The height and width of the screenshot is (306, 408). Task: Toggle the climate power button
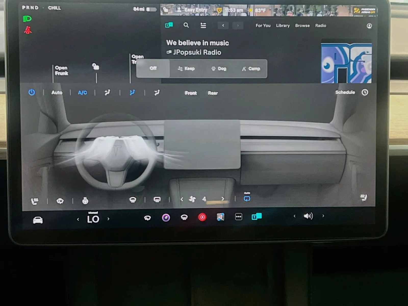32,92
